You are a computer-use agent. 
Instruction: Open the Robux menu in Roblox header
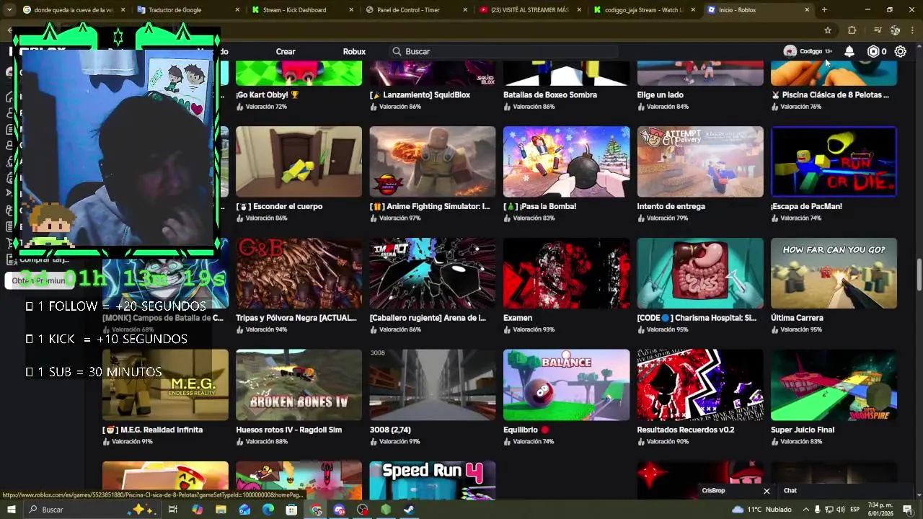(x=354, y=51)
